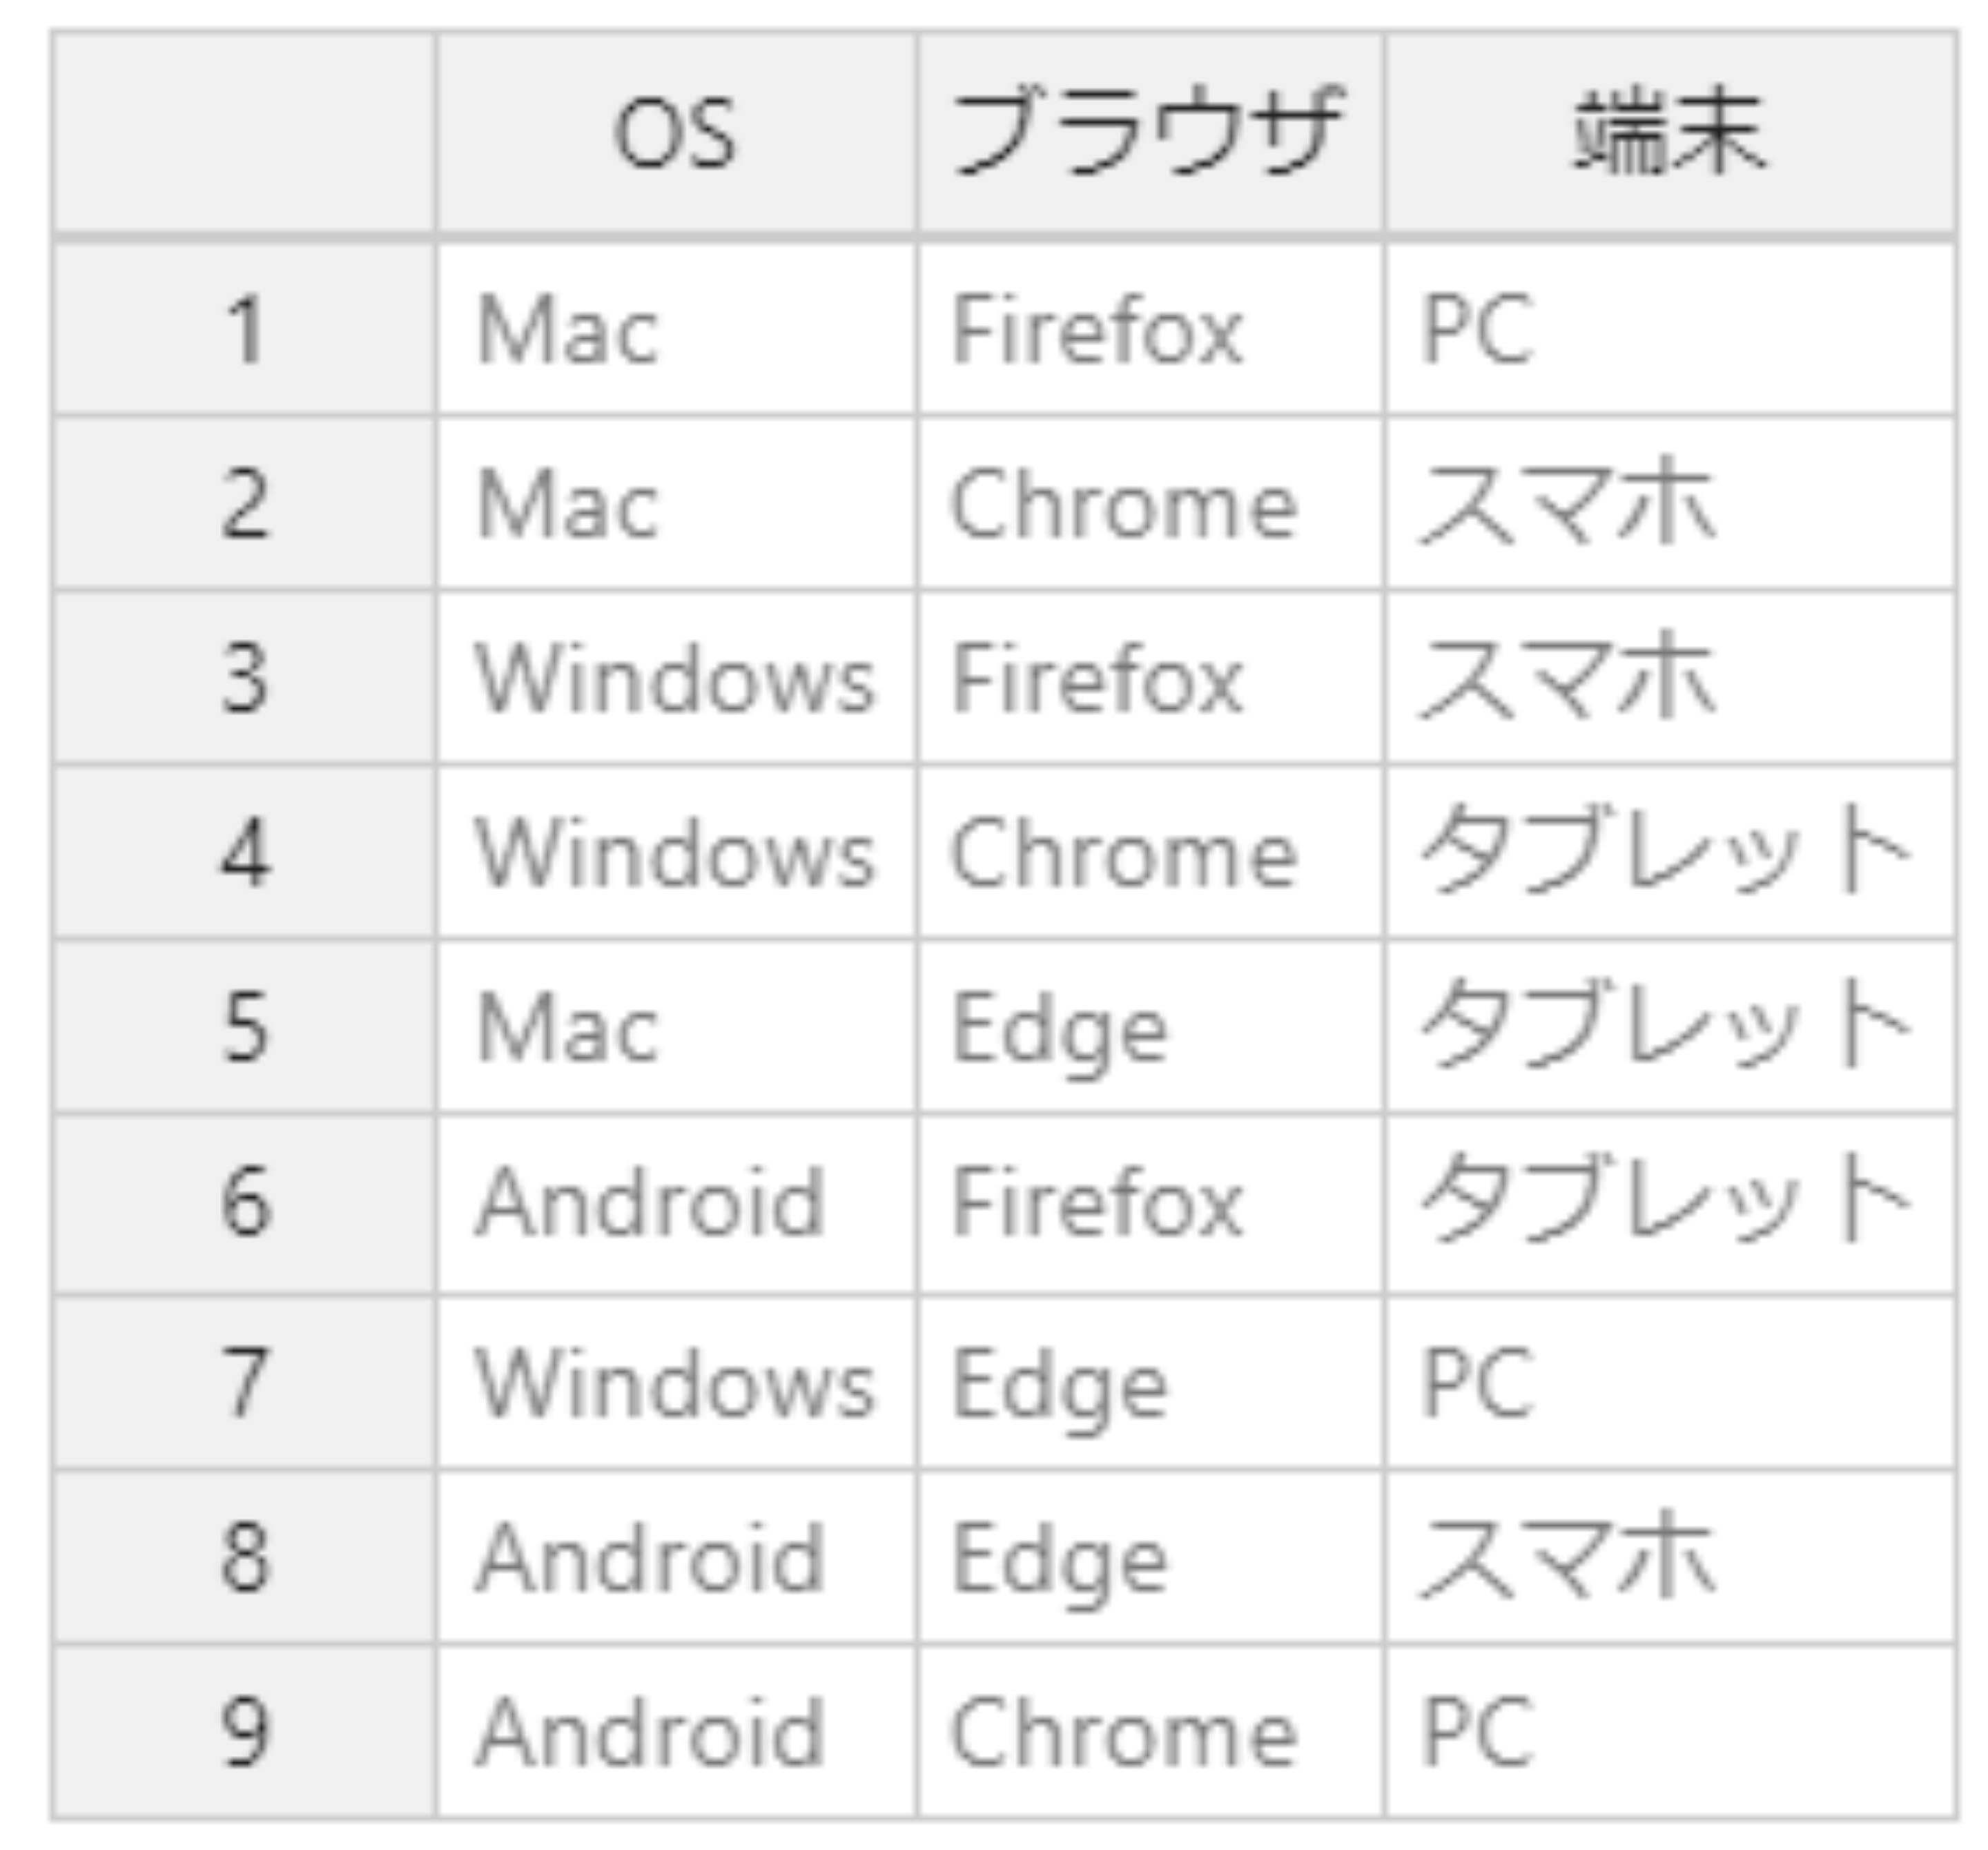
Task: Select row header number 4
Action: pos(244,852)
